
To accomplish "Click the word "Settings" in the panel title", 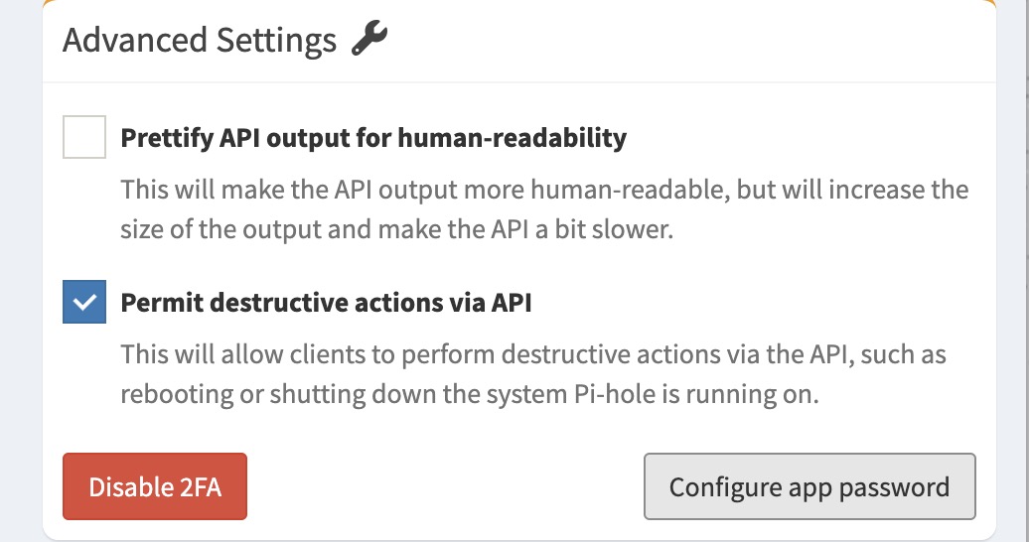I will 272,41.
